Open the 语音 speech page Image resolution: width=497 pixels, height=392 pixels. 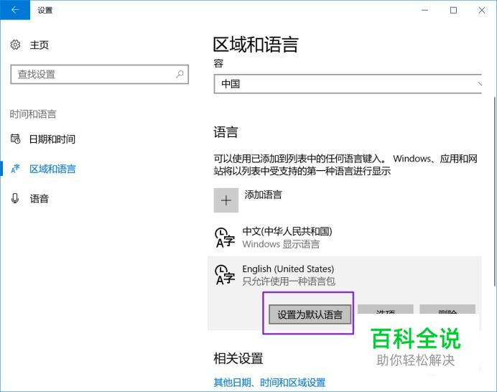(39, 199)
